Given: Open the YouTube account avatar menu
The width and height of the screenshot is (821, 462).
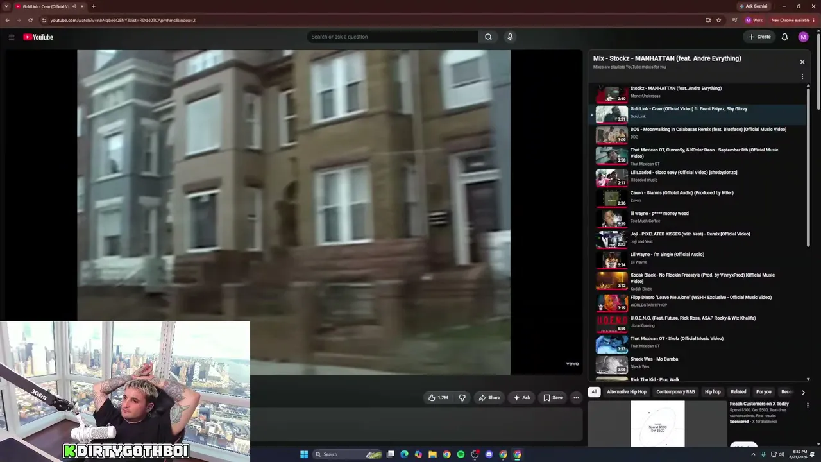Looking at the screenshot, I should pos(803,37).
